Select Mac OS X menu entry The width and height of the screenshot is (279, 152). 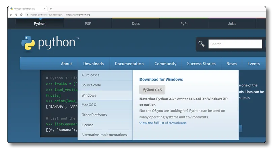coord(89,105)
